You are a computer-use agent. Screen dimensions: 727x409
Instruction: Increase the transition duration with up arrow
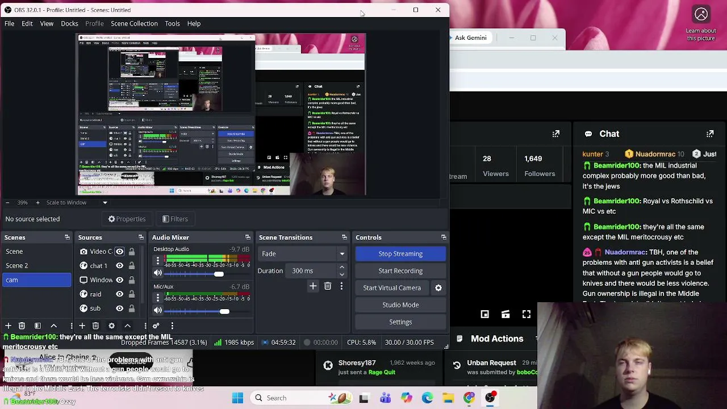[x=342, y=268]
